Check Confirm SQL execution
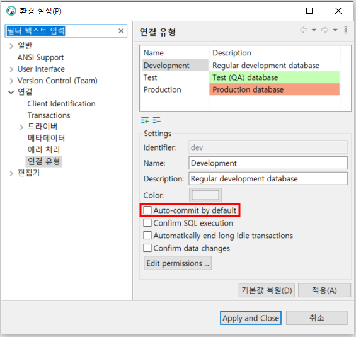 pos(147,223)
